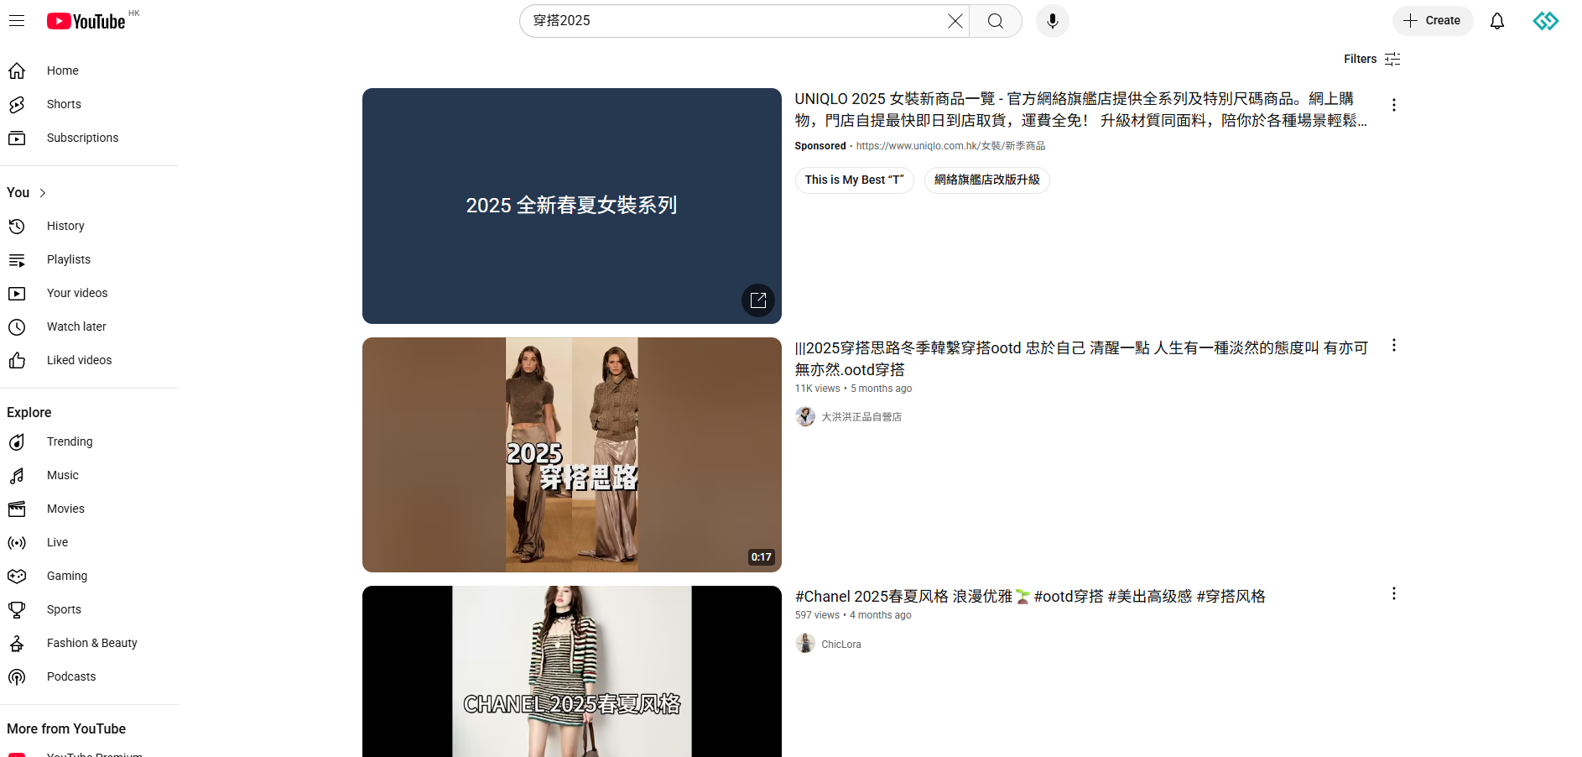Open Music note icon

17,475
